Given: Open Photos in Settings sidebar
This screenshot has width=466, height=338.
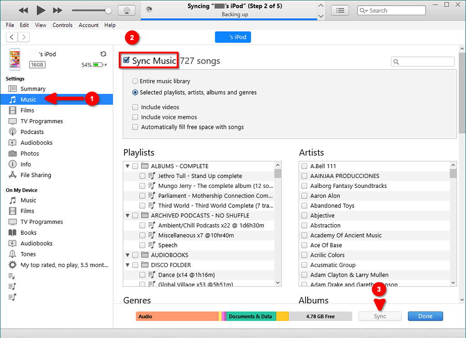Looking at the screenshot, I should (30, 153).
